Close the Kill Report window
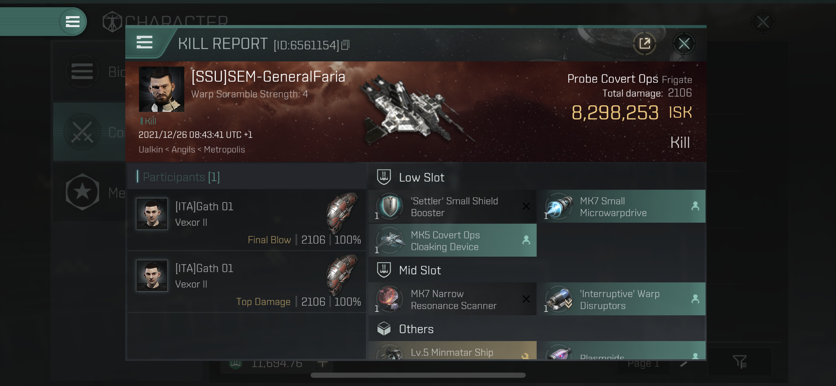This screenshot has width=836, height=386. pos(684,44)
